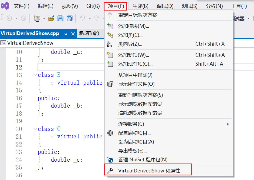254x180 pixels.
Task: Open the 生成(B) menu
Action: [140, 6]
